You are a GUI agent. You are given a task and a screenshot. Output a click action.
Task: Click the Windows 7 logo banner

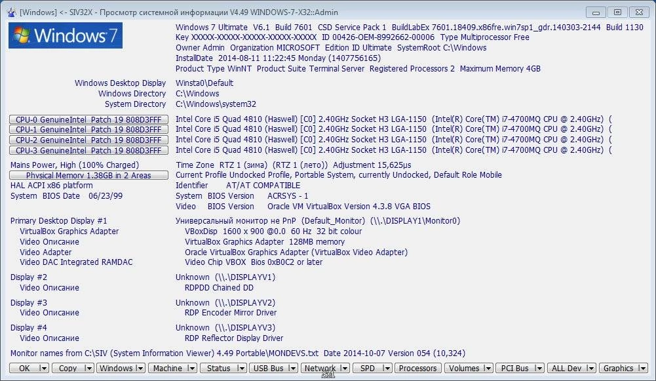(66, 35)
